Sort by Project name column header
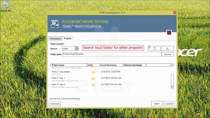Viewport: 210px width, 118px height. point(69,65)
